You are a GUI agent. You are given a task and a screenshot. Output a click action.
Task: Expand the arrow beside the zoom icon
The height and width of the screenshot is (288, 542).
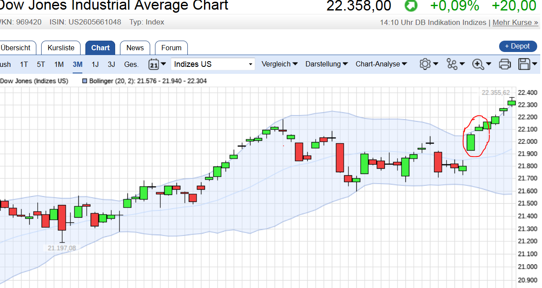click(489, 64)
